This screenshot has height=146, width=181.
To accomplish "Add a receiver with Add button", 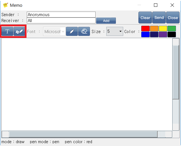I will 106,21.
